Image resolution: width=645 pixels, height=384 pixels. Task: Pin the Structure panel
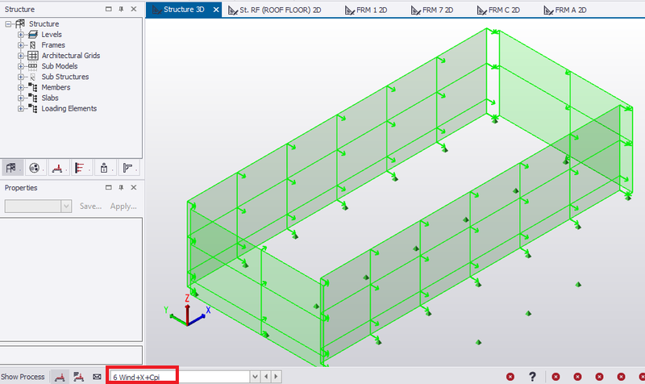pos(121,9)
